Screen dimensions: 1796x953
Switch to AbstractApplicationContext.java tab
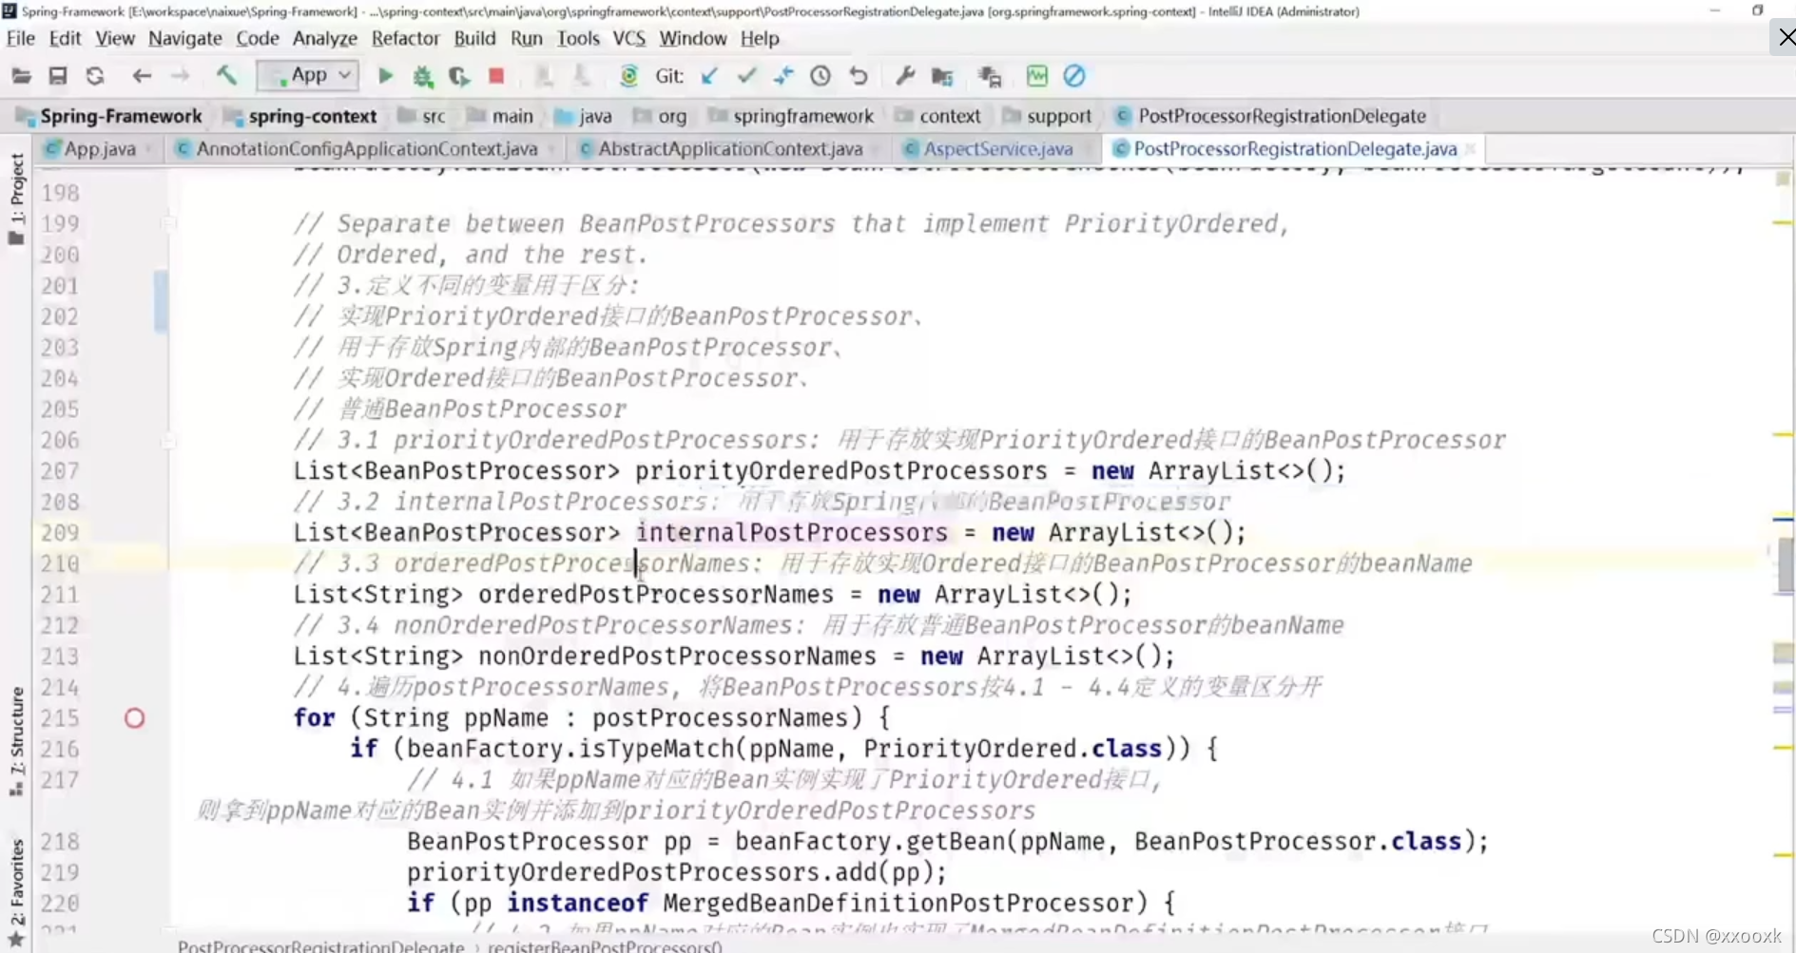coord(730,148)
